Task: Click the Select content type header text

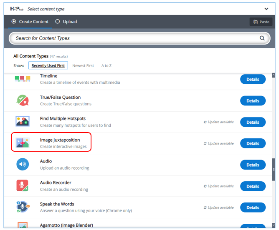Action: tap(46, 9)
